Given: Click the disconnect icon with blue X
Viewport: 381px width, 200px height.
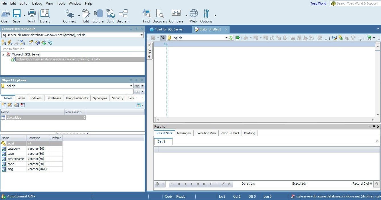Looking at the screenshot, I should tap(23, 42).
